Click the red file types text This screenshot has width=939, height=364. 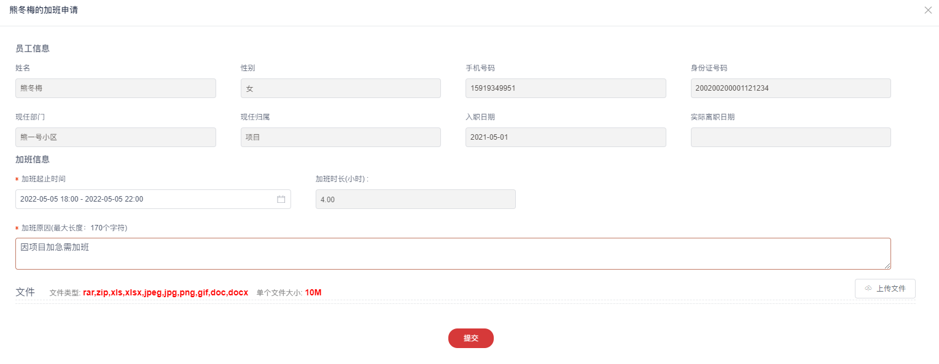[165, 292]
